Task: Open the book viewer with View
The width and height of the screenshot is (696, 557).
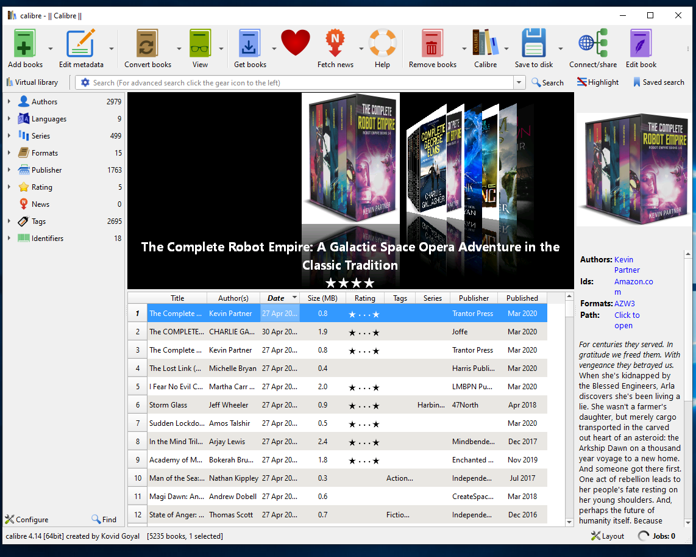Action: coord(200,43)
